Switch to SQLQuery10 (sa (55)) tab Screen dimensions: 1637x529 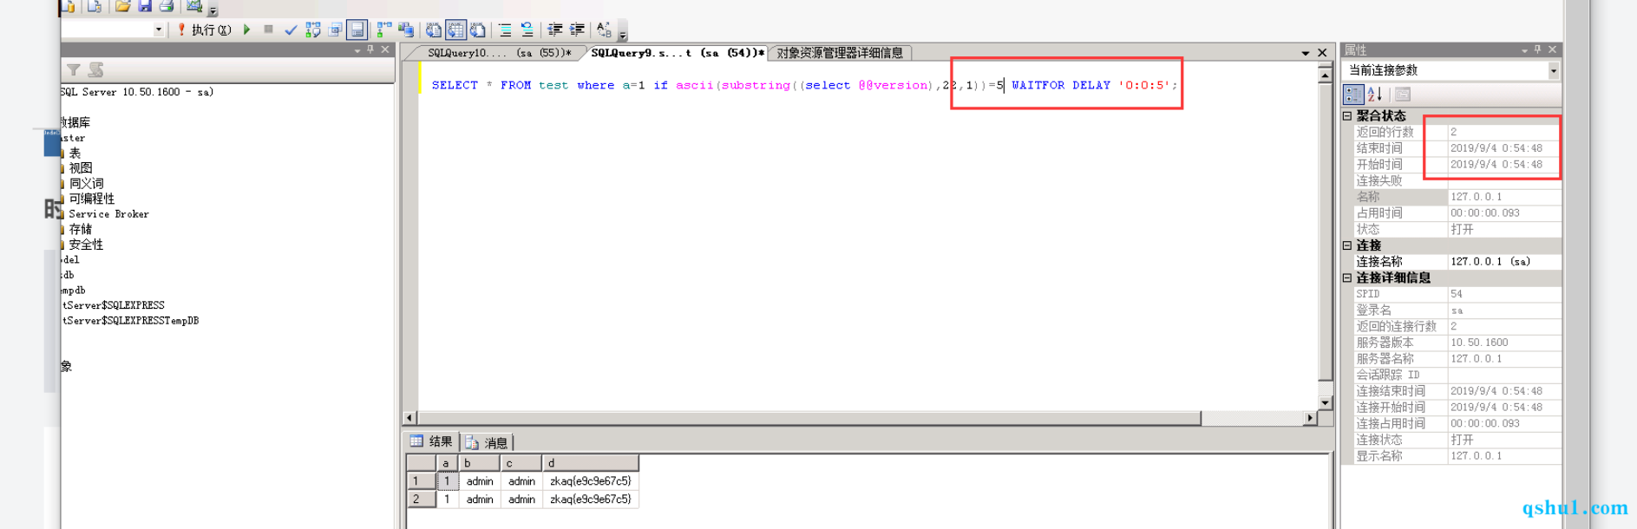click(x=499, y=53)
